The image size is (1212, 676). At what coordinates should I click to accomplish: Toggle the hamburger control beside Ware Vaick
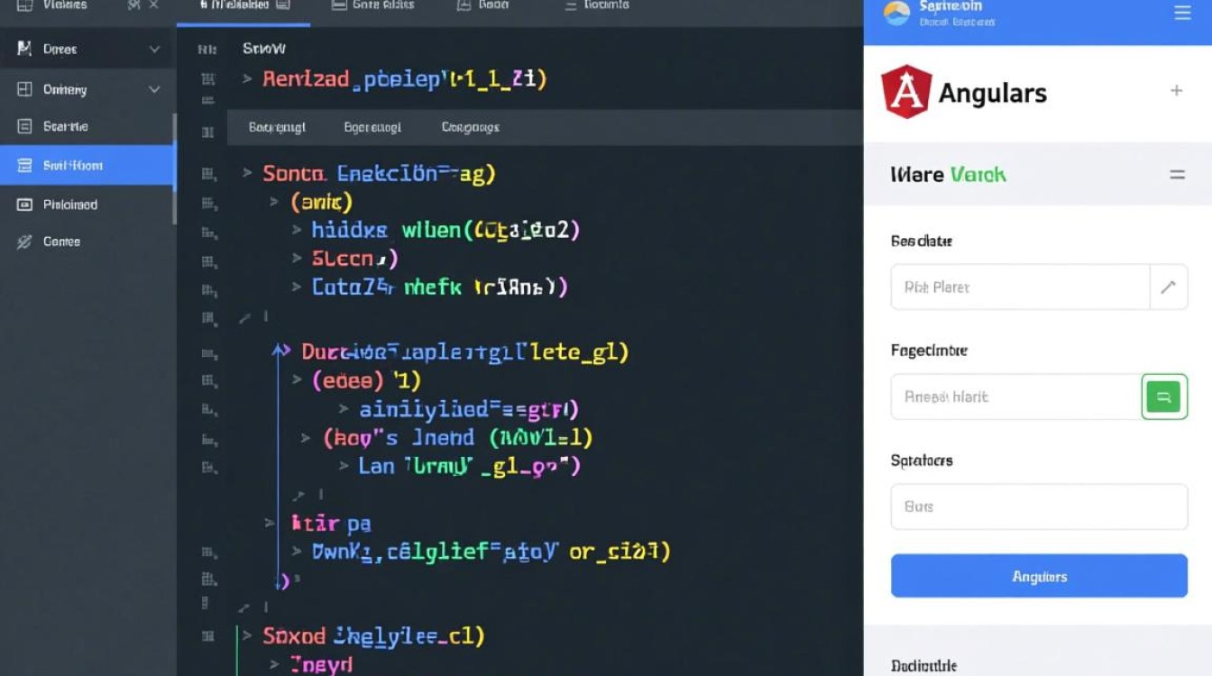1179,175
